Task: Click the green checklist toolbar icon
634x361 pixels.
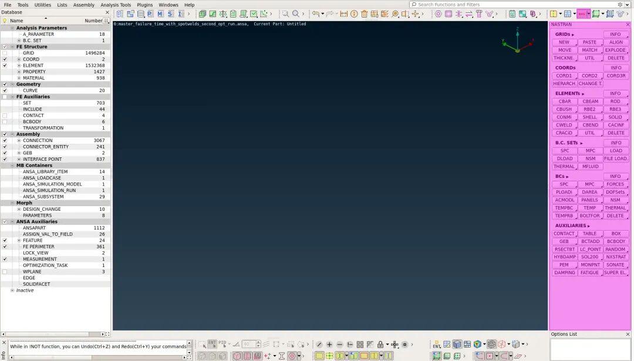Action: (233, 14)
